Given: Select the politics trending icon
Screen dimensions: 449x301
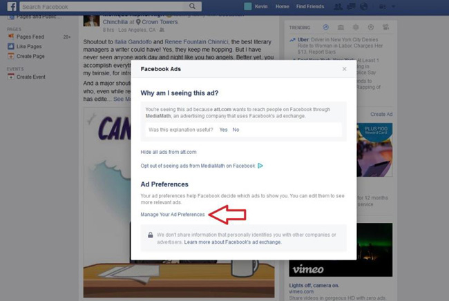Looking at the screenshot, I should click(341, 27).
